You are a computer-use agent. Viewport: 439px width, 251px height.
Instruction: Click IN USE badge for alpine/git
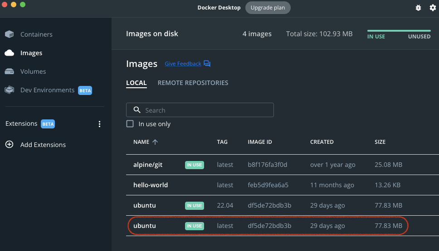coord(194,165)
